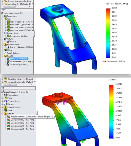Click the AMPRES color legend bar
Screen dimensions: 131x146
click(111, 112)
